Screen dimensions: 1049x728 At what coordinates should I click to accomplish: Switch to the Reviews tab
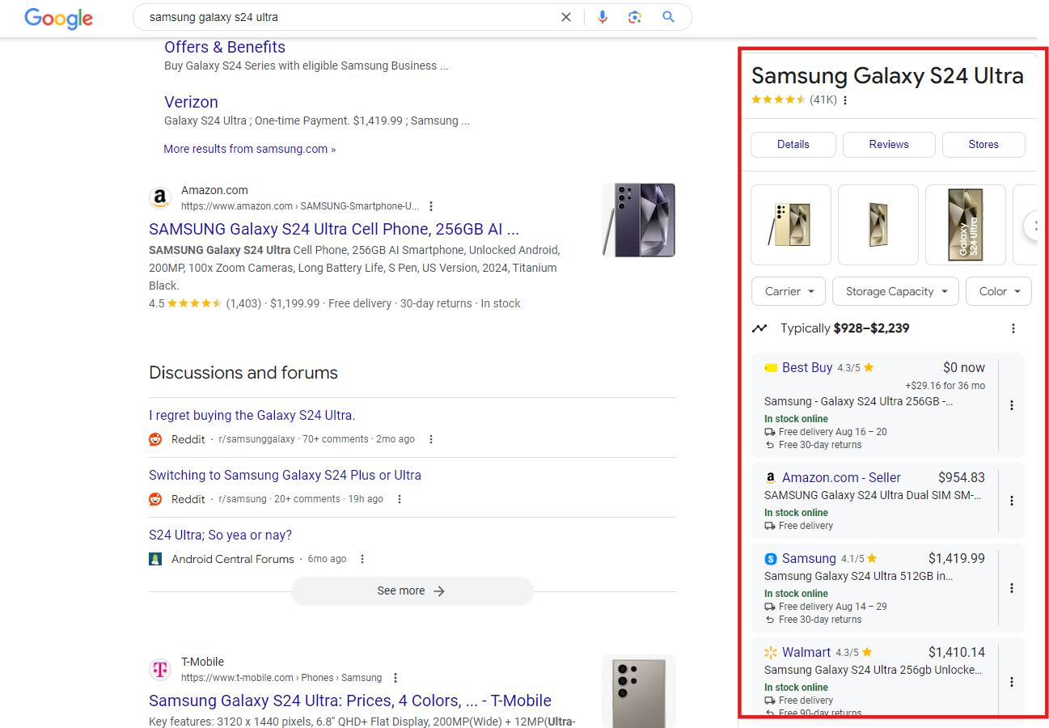[x=889, y=145]
